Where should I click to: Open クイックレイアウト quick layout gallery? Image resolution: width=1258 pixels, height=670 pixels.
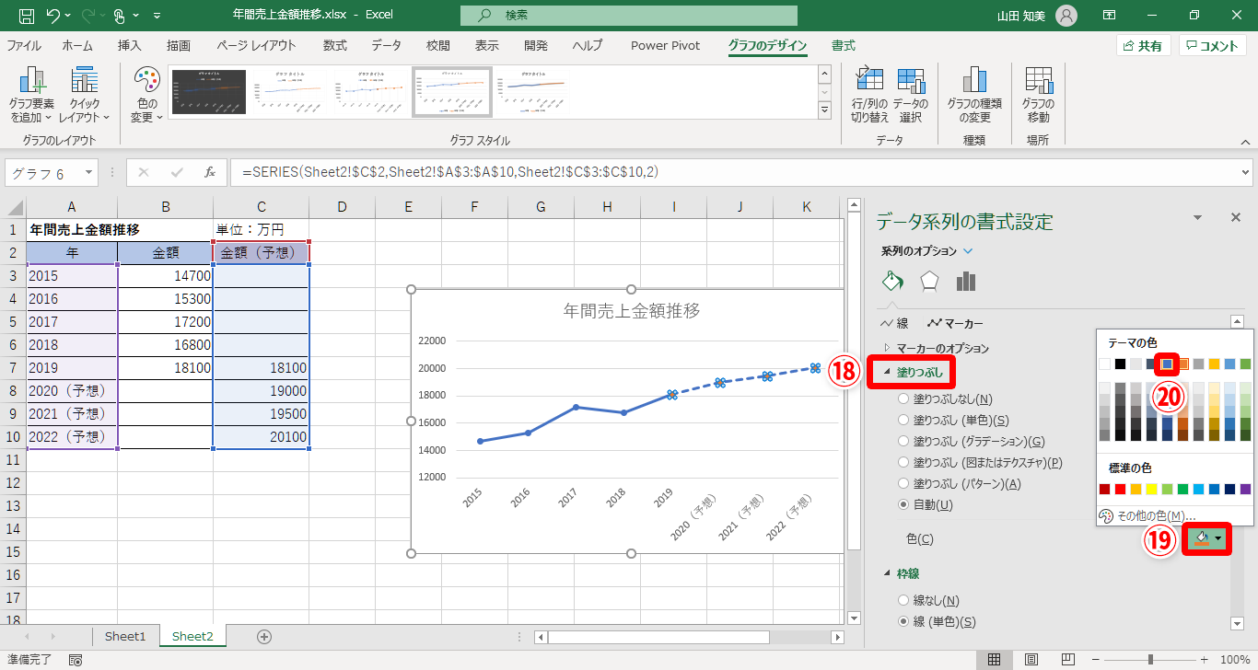click(85, 96)
